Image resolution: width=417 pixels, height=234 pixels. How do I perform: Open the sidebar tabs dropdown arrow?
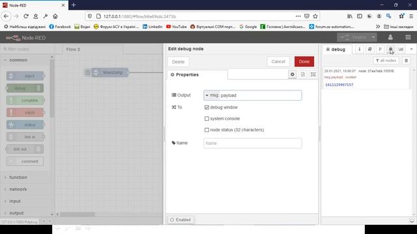pos(411,49)
